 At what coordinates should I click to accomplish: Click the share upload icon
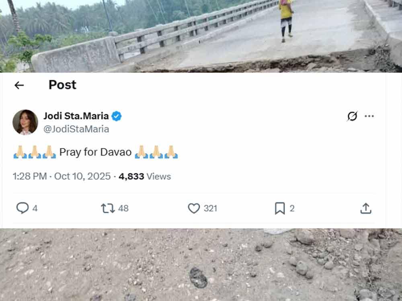365,208
